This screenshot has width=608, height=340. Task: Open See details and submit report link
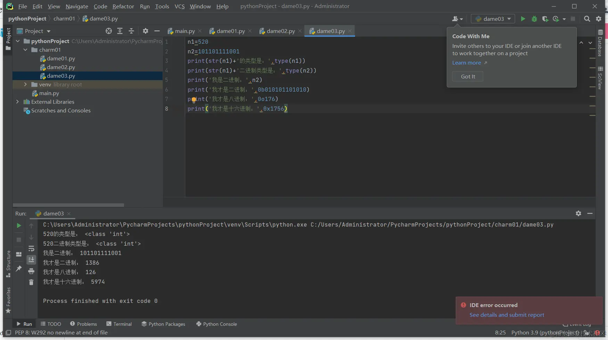(507, 315)
